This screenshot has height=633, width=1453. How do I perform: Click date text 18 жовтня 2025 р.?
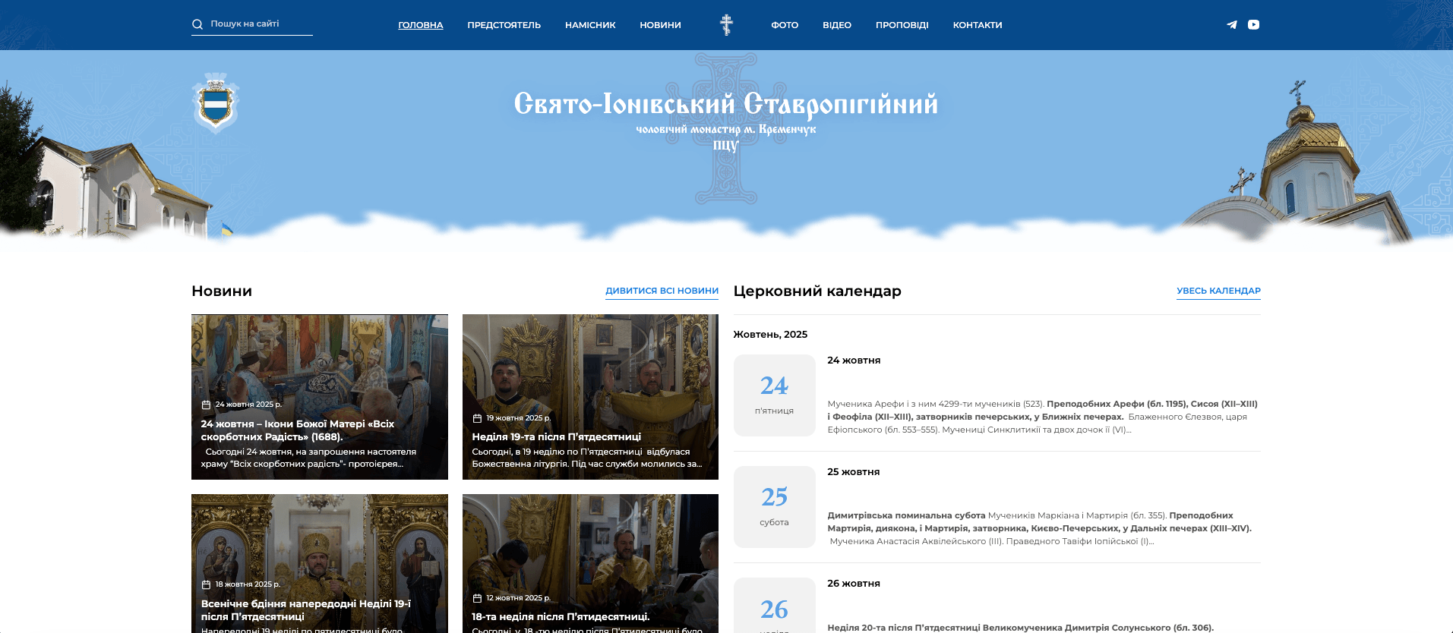coord(248,584)
